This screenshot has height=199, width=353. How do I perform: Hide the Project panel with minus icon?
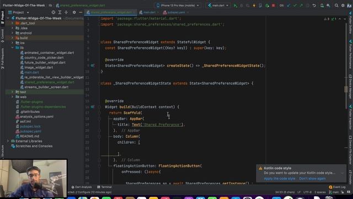(x=81, y=12)
